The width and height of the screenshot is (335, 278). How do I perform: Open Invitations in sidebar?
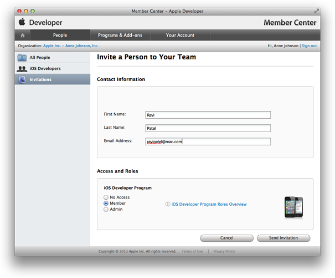[x=53, y=79]
